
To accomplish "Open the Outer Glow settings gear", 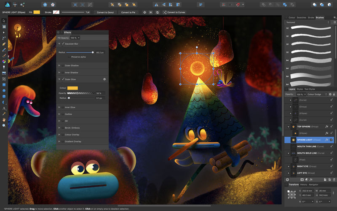I will (x=104, y=79).
